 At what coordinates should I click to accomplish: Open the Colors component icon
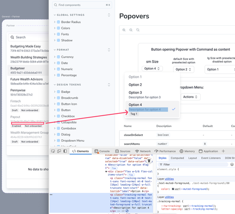[58, 28]
